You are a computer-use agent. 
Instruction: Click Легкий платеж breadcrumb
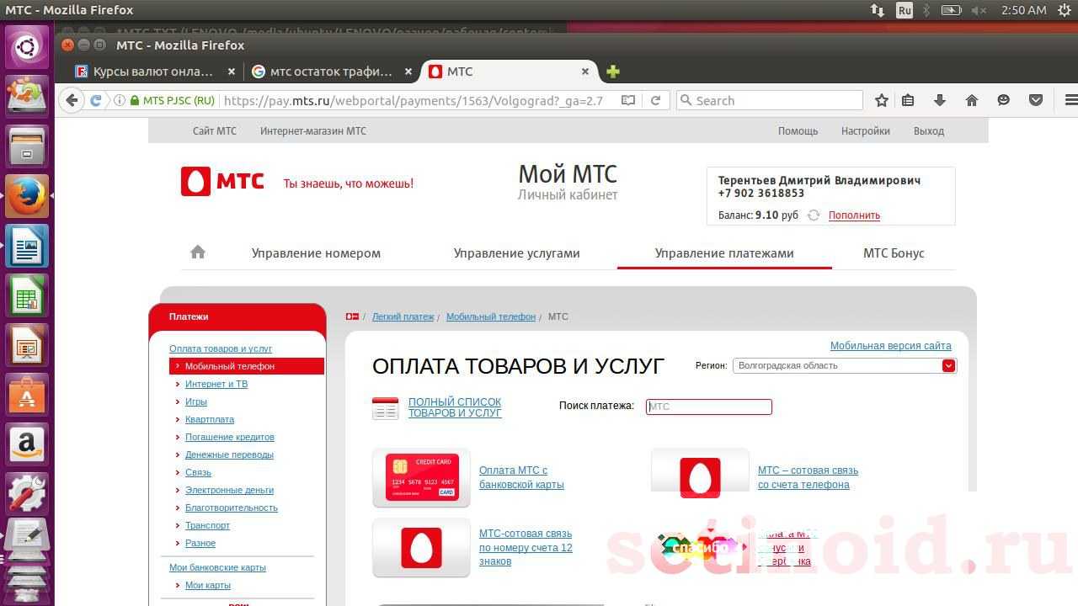click(403, 316)
